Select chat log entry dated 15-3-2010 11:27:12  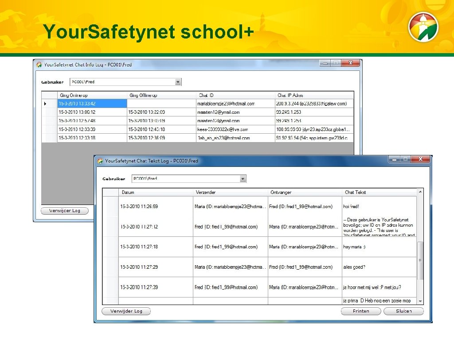point(156,227)
